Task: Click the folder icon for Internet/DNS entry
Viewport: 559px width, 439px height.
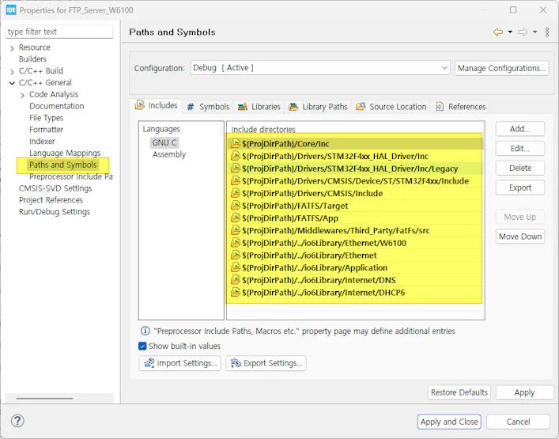Action: [236, 280]
